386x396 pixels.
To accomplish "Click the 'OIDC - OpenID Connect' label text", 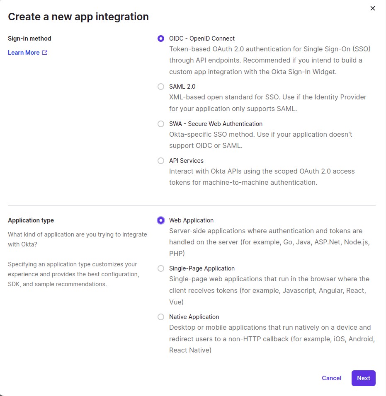I will click(x=202, y=39).
